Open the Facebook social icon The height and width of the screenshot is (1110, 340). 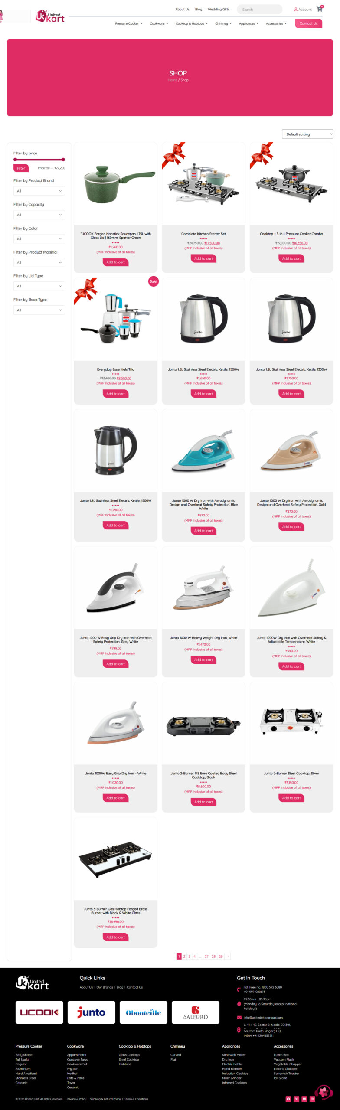tap(288, 1099)
